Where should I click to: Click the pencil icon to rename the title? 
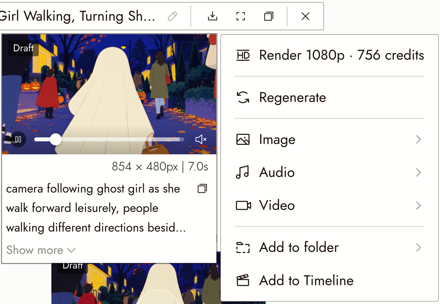[x=172, y=16]
